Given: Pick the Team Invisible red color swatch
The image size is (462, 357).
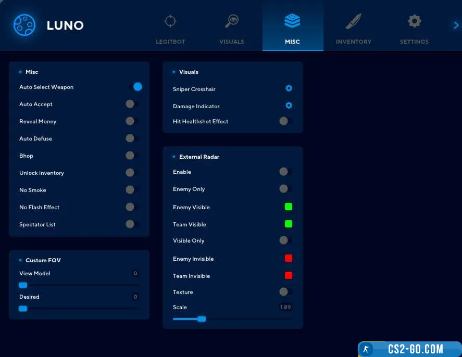Looking at the screenshot, I should 288,275.
